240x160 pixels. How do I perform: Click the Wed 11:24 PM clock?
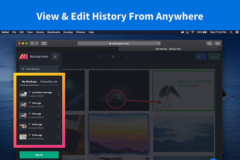click(218, 32)
